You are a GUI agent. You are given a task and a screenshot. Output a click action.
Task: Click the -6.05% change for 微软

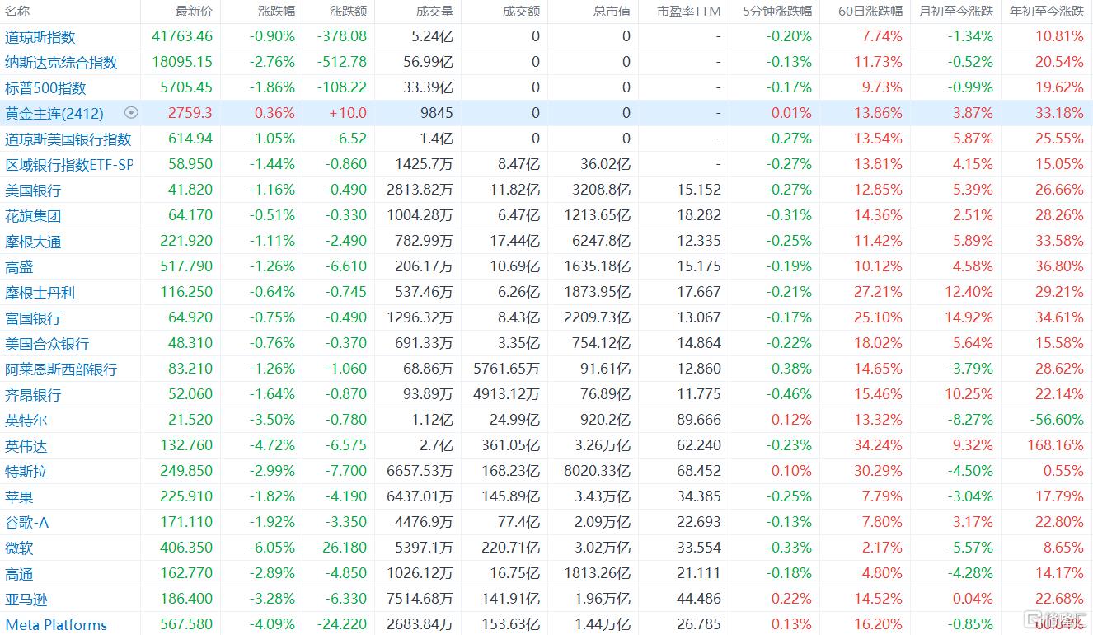[272, 548]
